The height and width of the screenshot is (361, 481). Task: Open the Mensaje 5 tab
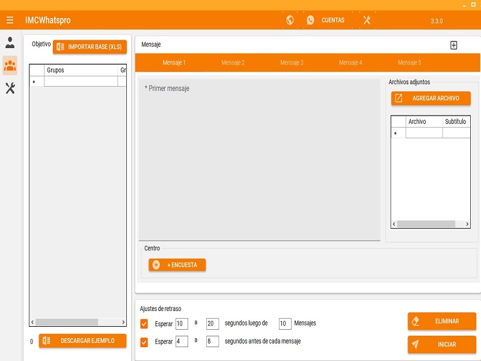409,63
